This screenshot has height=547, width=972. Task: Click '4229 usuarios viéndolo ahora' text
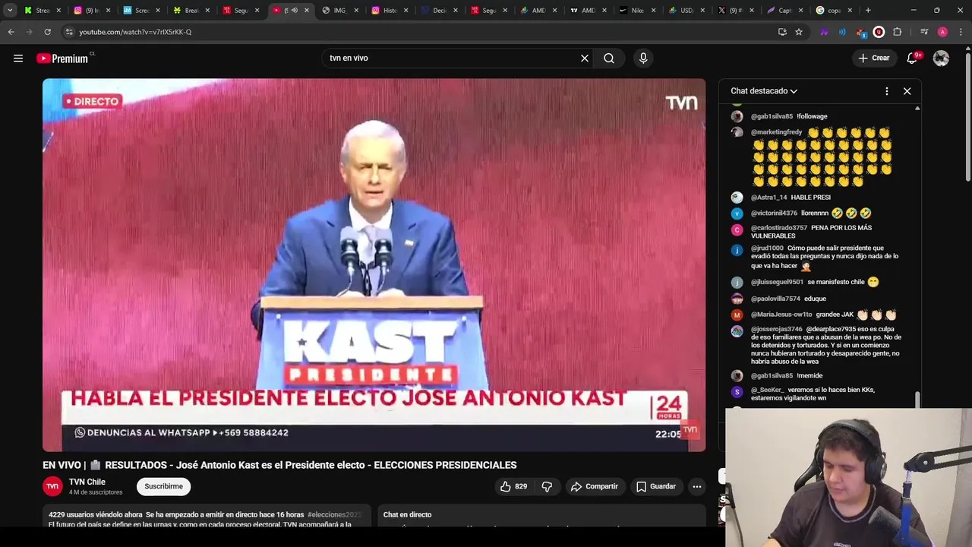pyautogui.click(x=96, y=515)
